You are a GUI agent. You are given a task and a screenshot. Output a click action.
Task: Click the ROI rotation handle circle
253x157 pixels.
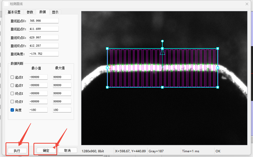coord(162,41)
